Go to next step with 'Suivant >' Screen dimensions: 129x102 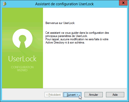click(x=72, y=95)
